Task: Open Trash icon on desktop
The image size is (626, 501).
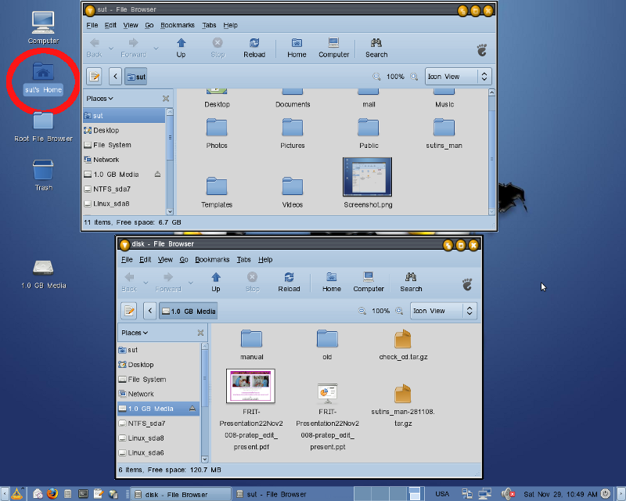Action: point(43,171)
